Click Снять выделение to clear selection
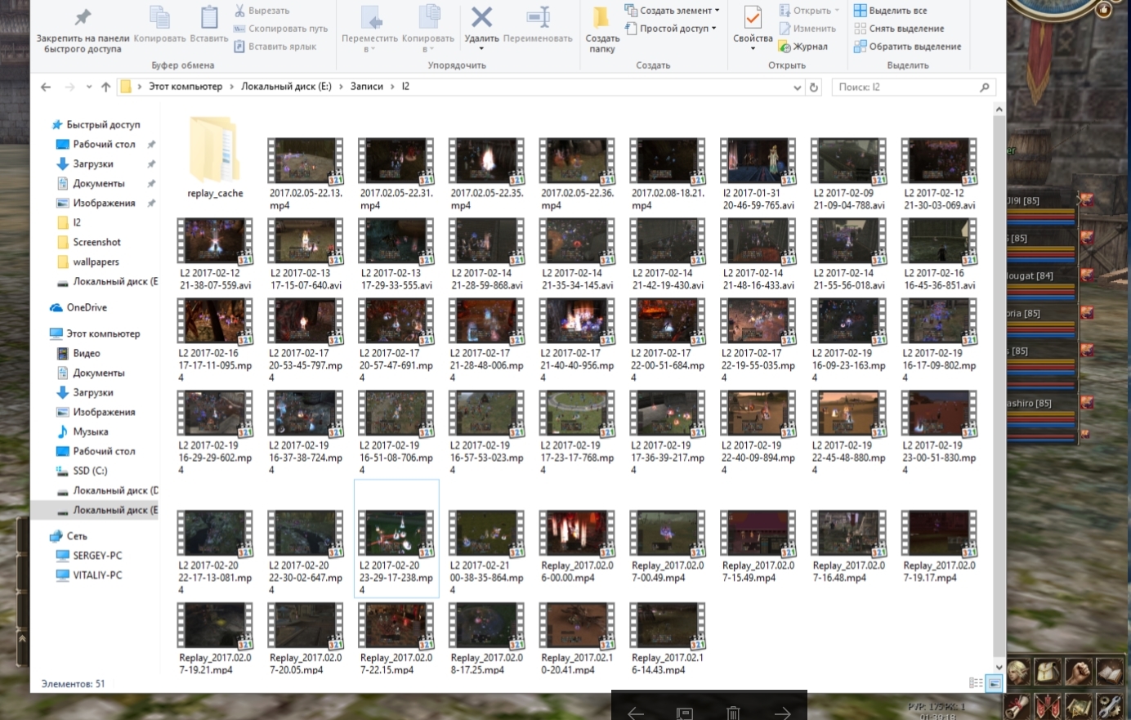Screen dimensions: 1131x720 pyautogui.click(x=897, y=29)
